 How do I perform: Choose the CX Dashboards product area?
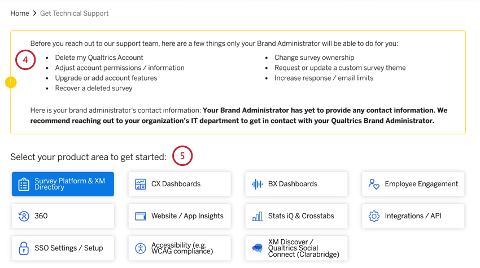click(180, 184)
